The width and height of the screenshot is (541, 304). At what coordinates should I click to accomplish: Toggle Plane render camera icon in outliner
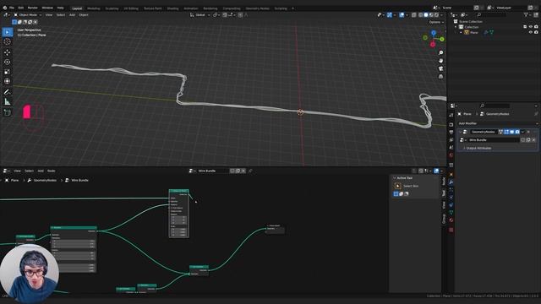pyautogui.click(x=536, y=32)
